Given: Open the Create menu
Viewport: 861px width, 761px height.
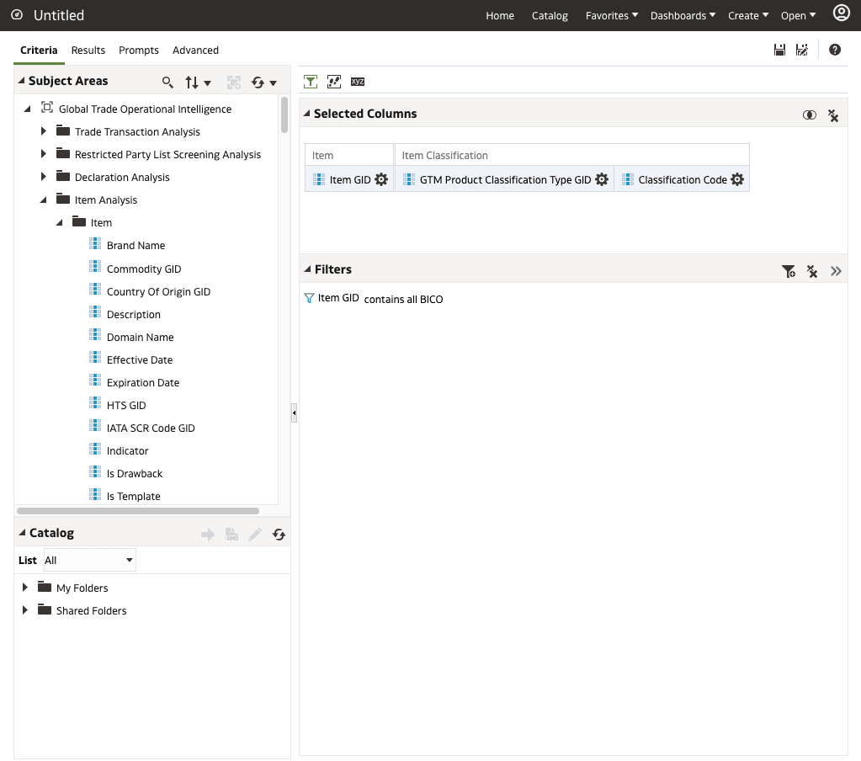Looking at the screenshot, I should click(748, 15).
